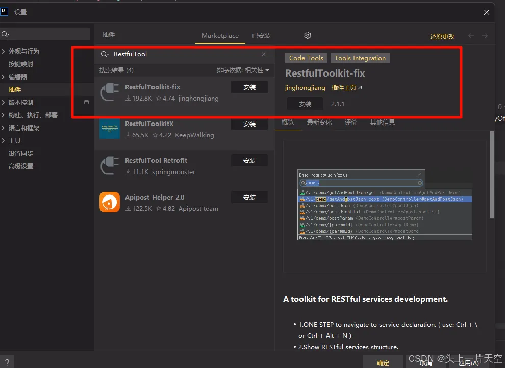Click the Code Tools tag
505x368 pixels.
306,58
